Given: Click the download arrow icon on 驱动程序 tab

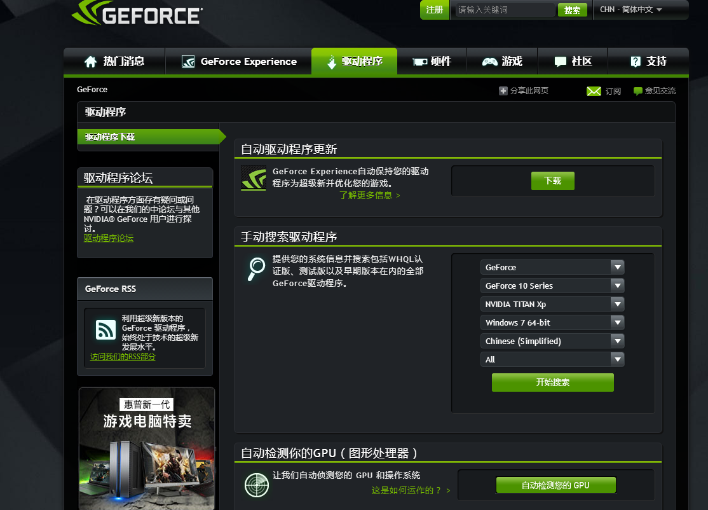Looking at the screenshot, I should click(x=332, y=62).
